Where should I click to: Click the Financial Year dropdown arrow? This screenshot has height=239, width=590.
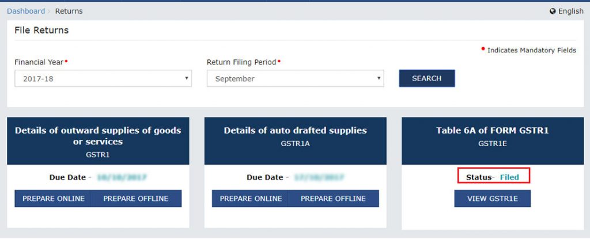(187, 79)
